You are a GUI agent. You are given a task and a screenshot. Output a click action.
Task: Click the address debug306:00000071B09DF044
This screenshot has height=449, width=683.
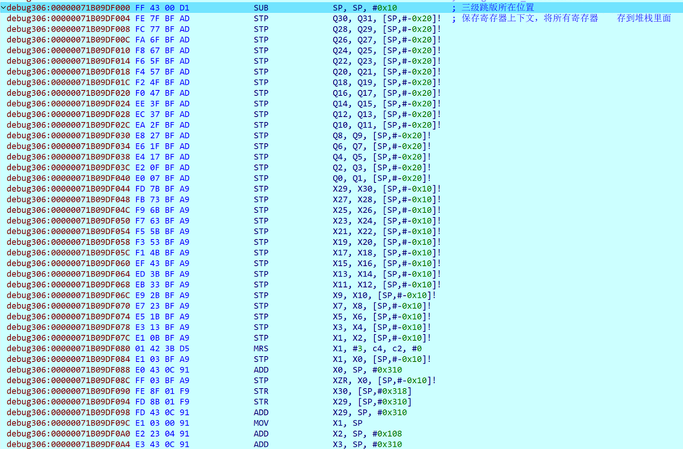68,189
